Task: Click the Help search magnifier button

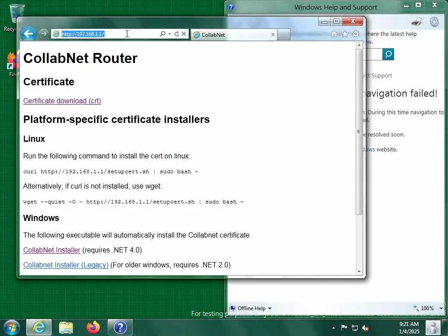Action: (x=388, y=54)
